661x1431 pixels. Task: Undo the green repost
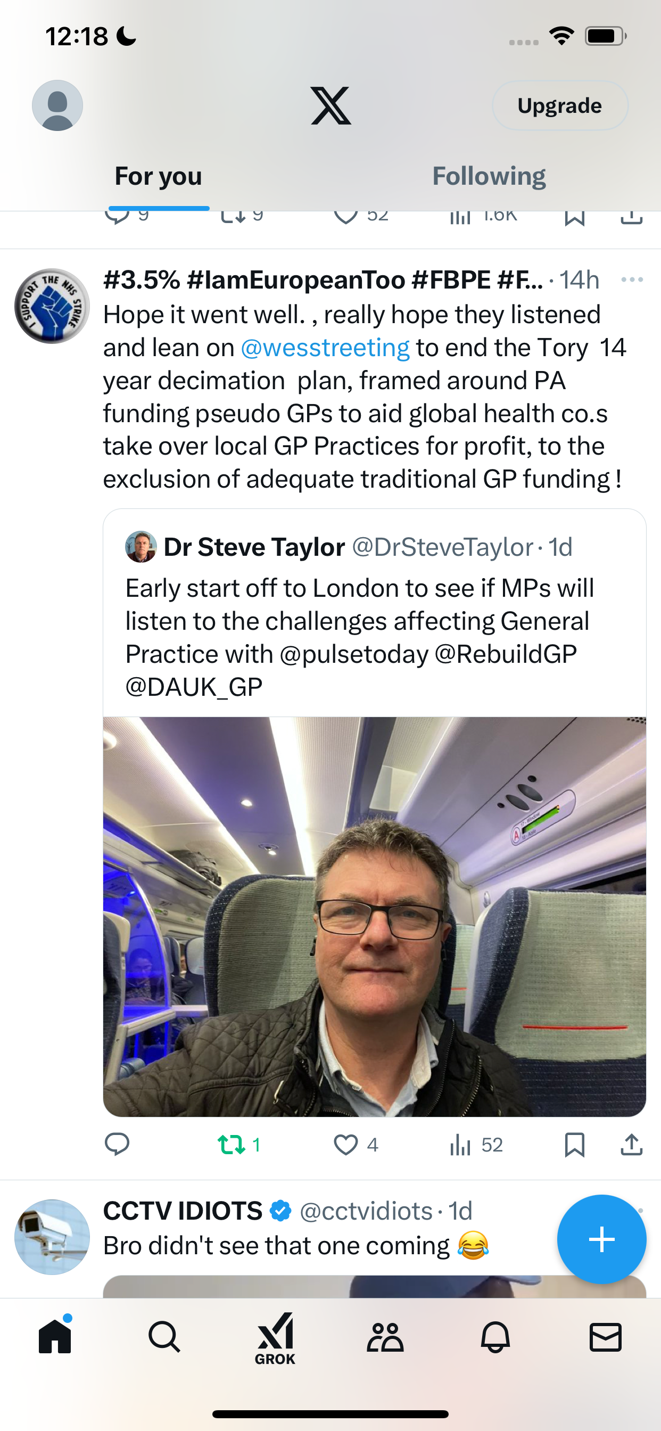click(239, 1145)
